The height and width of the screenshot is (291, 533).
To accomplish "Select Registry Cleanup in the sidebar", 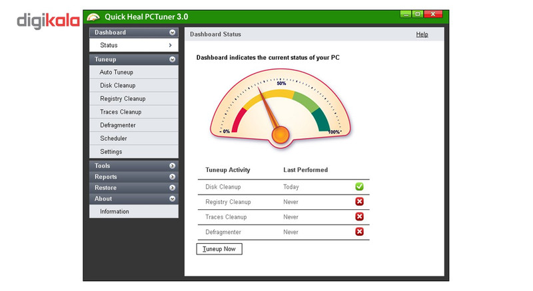I will (134, 99).
